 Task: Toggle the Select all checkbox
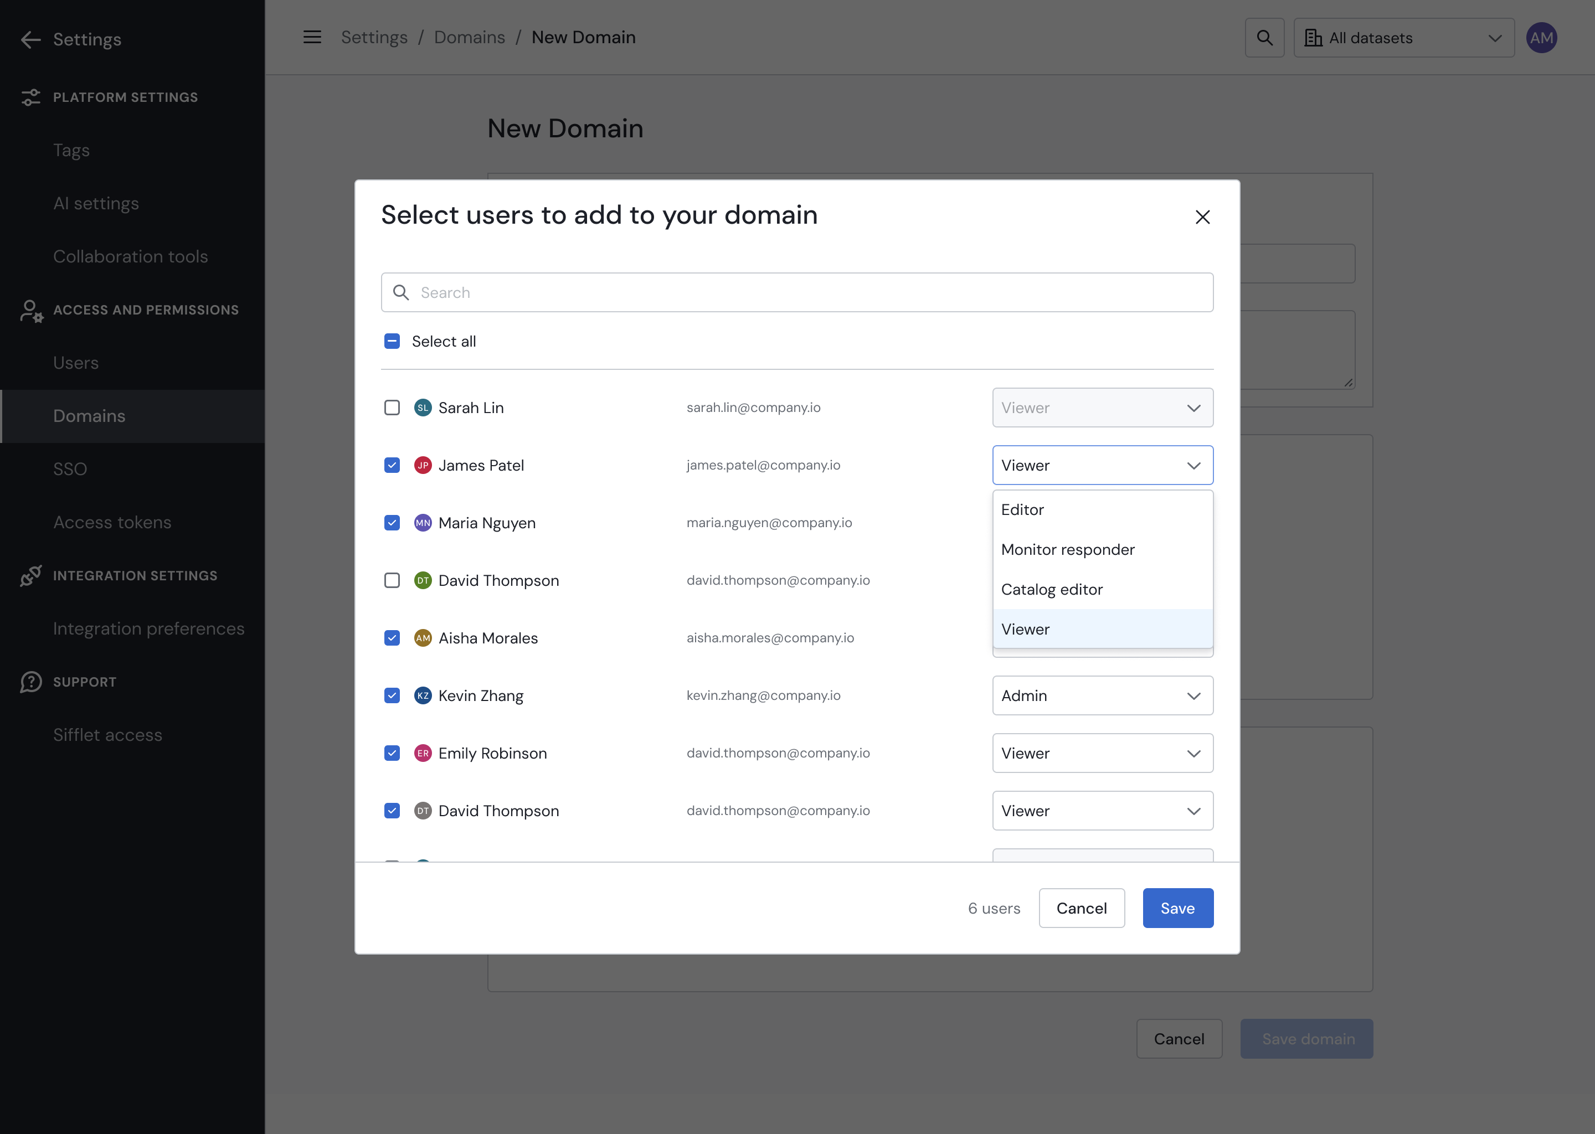pyautogui.click(x=392, y=342)
